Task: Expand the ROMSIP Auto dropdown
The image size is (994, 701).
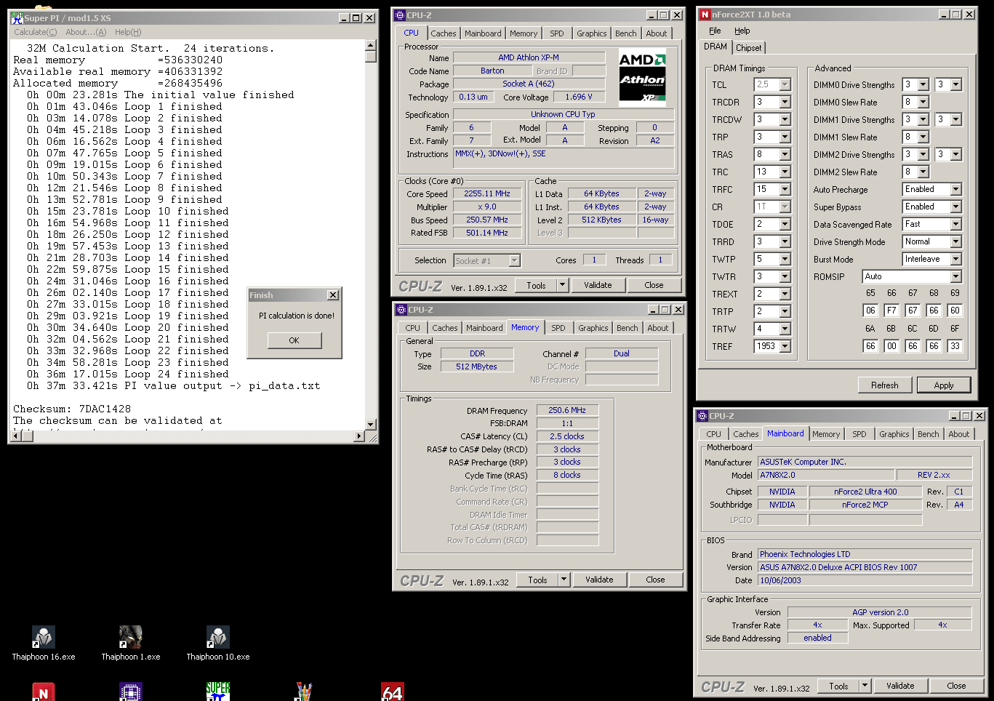Action: [955, 276]
